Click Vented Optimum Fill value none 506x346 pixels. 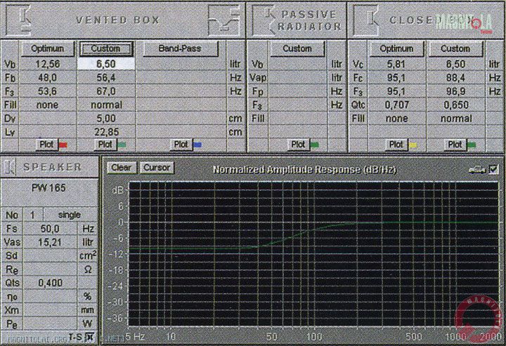click(x=48, y=105)
